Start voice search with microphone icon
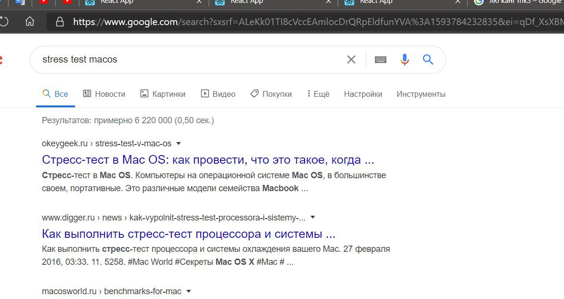Image resolution: width=564 pixels, height=299 pixels. 405,59
